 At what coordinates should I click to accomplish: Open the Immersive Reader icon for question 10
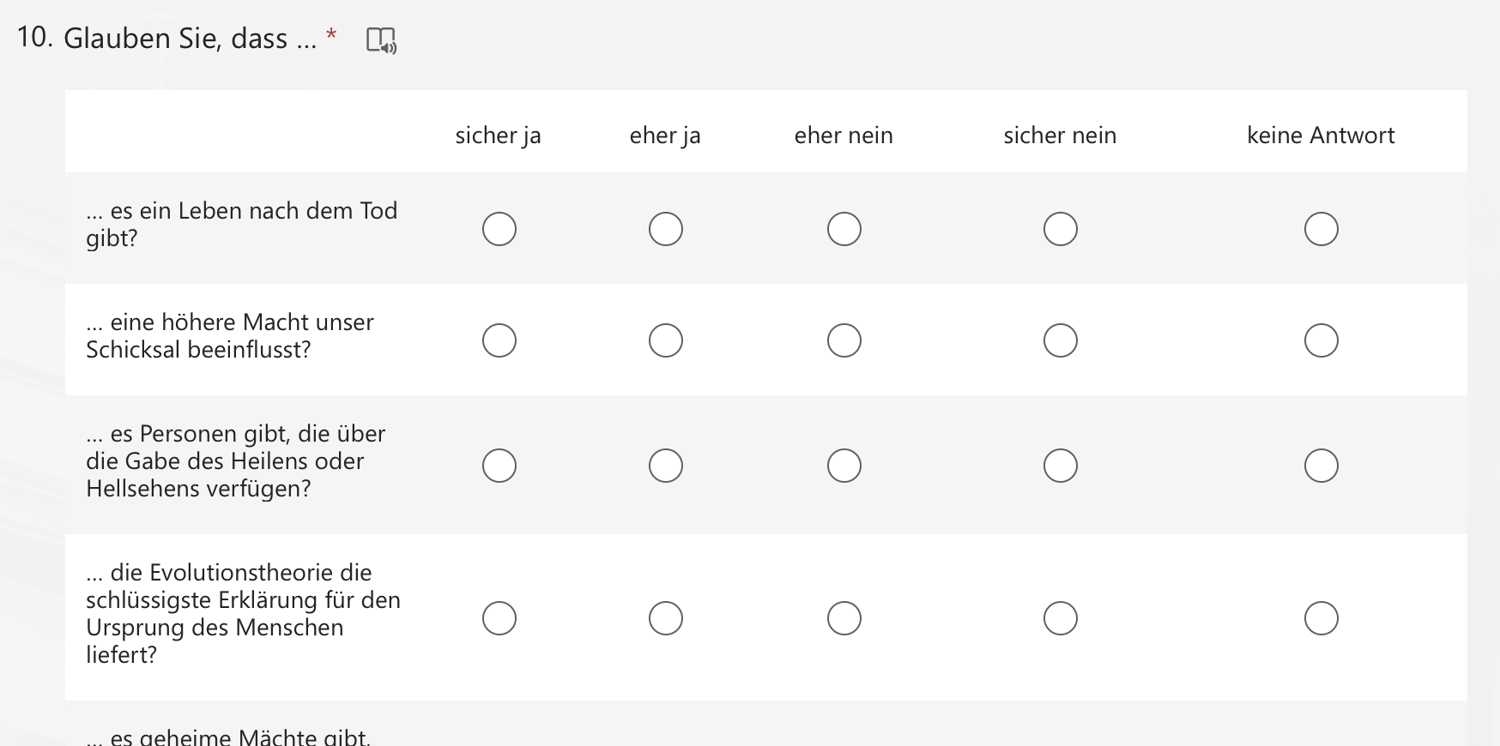coord(381,39)
